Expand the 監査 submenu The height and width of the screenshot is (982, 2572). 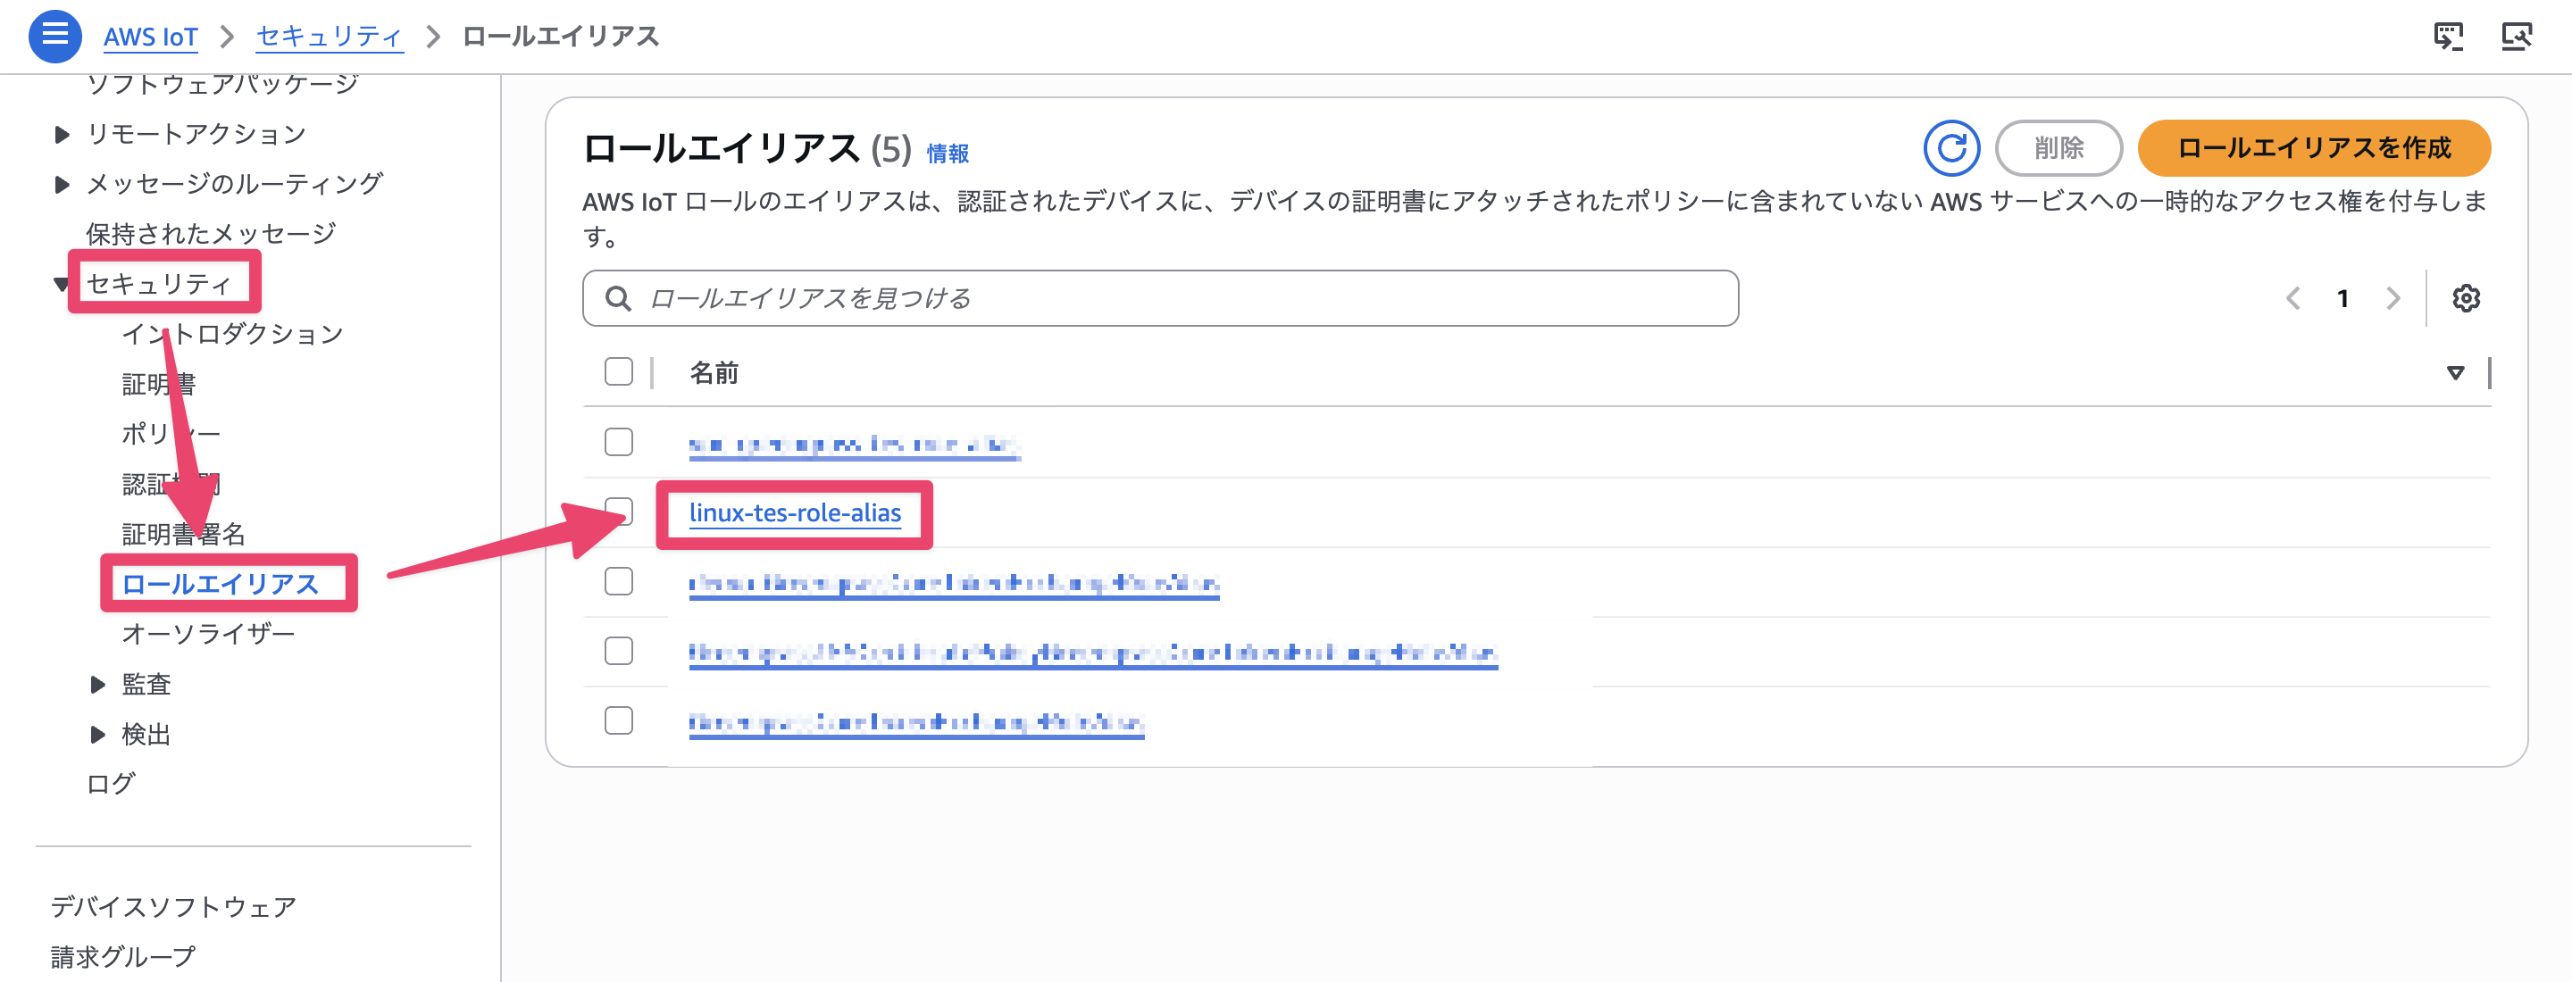[x=98, y=684]
